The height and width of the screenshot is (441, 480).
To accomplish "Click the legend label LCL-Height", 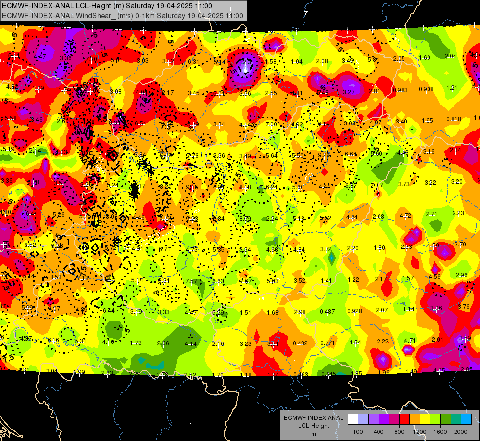I will click(313, 426).
